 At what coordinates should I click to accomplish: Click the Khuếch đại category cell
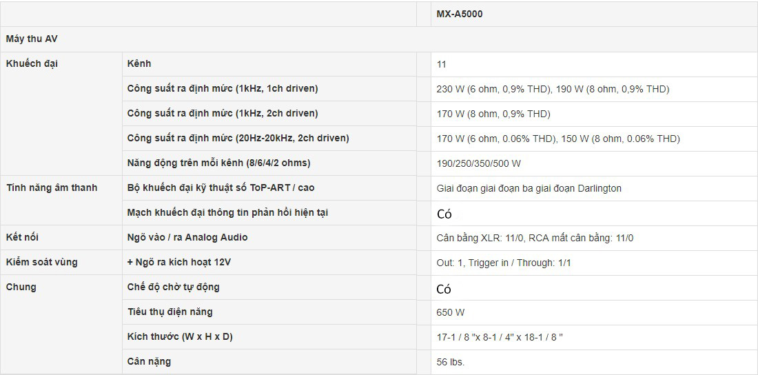tap(32, 64)
